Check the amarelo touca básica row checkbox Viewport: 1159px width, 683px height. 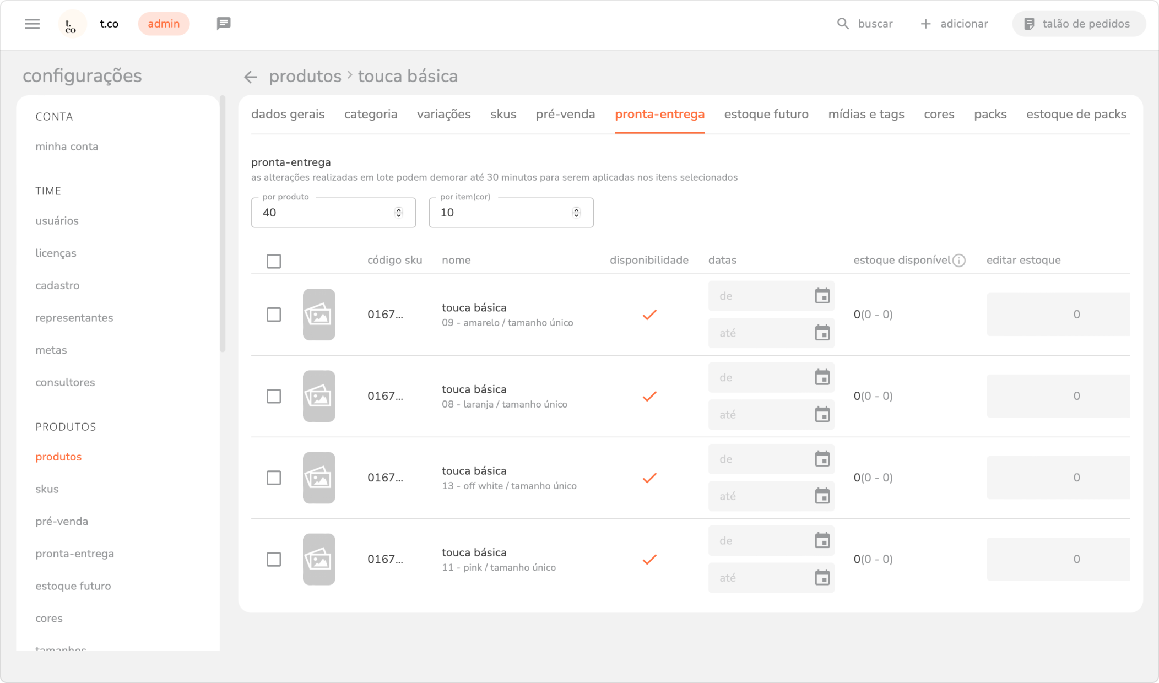tap(274, 315)
